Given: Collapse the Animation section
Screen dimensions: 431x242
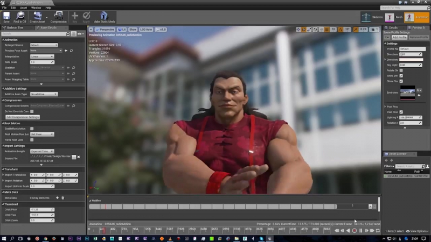Looking at the screenshot, I should coord(3,40).
